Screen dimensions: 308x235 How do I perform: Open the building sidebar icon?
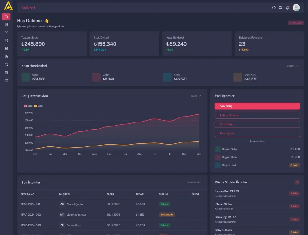click(6, 25)
